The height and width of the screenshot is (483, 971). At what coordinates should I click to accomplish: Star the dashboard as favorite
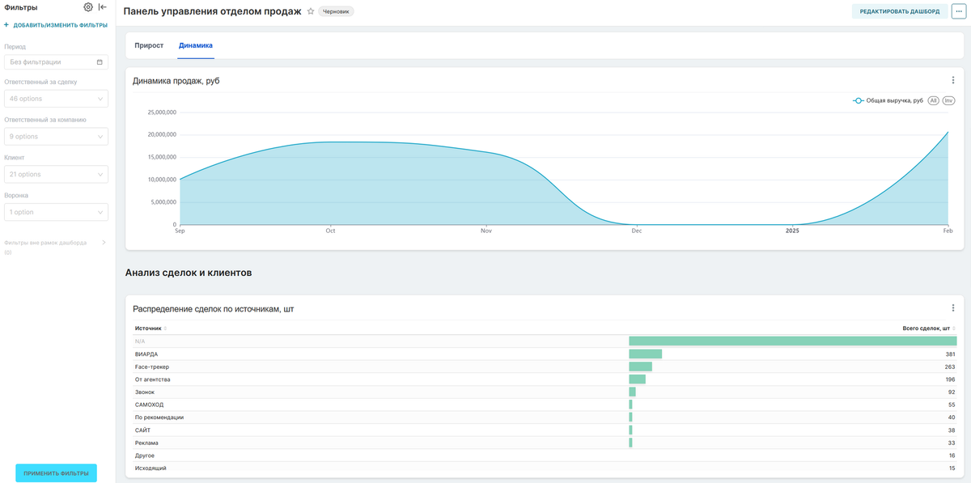coord(311,11)
